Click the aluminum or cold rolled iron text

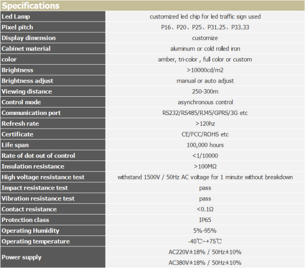205,49
